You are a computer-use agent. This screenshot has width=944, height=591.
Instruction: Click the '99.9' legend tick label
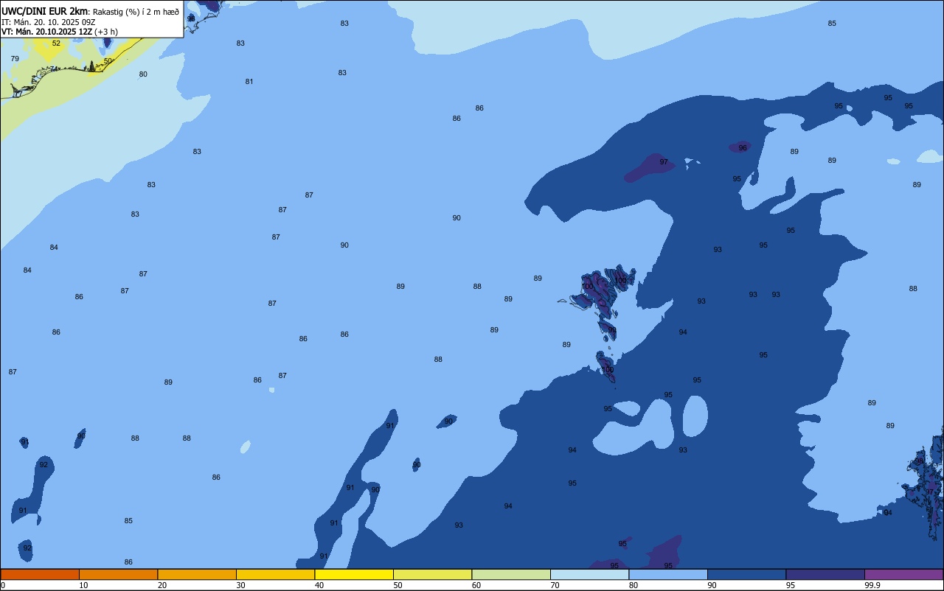tap(872, 585)
